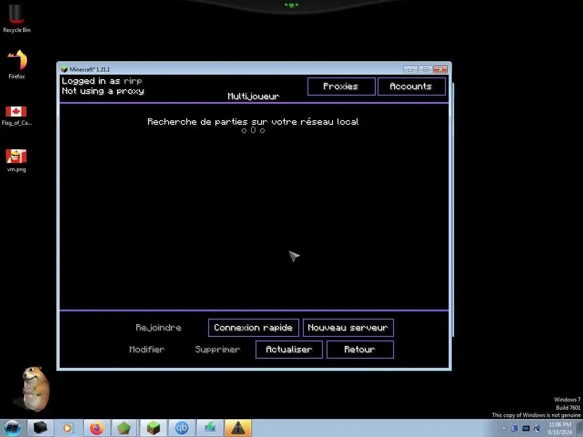
Task: Click the 'Recherche de parties sur votre réseau local' text
Action: coord(253,122)
